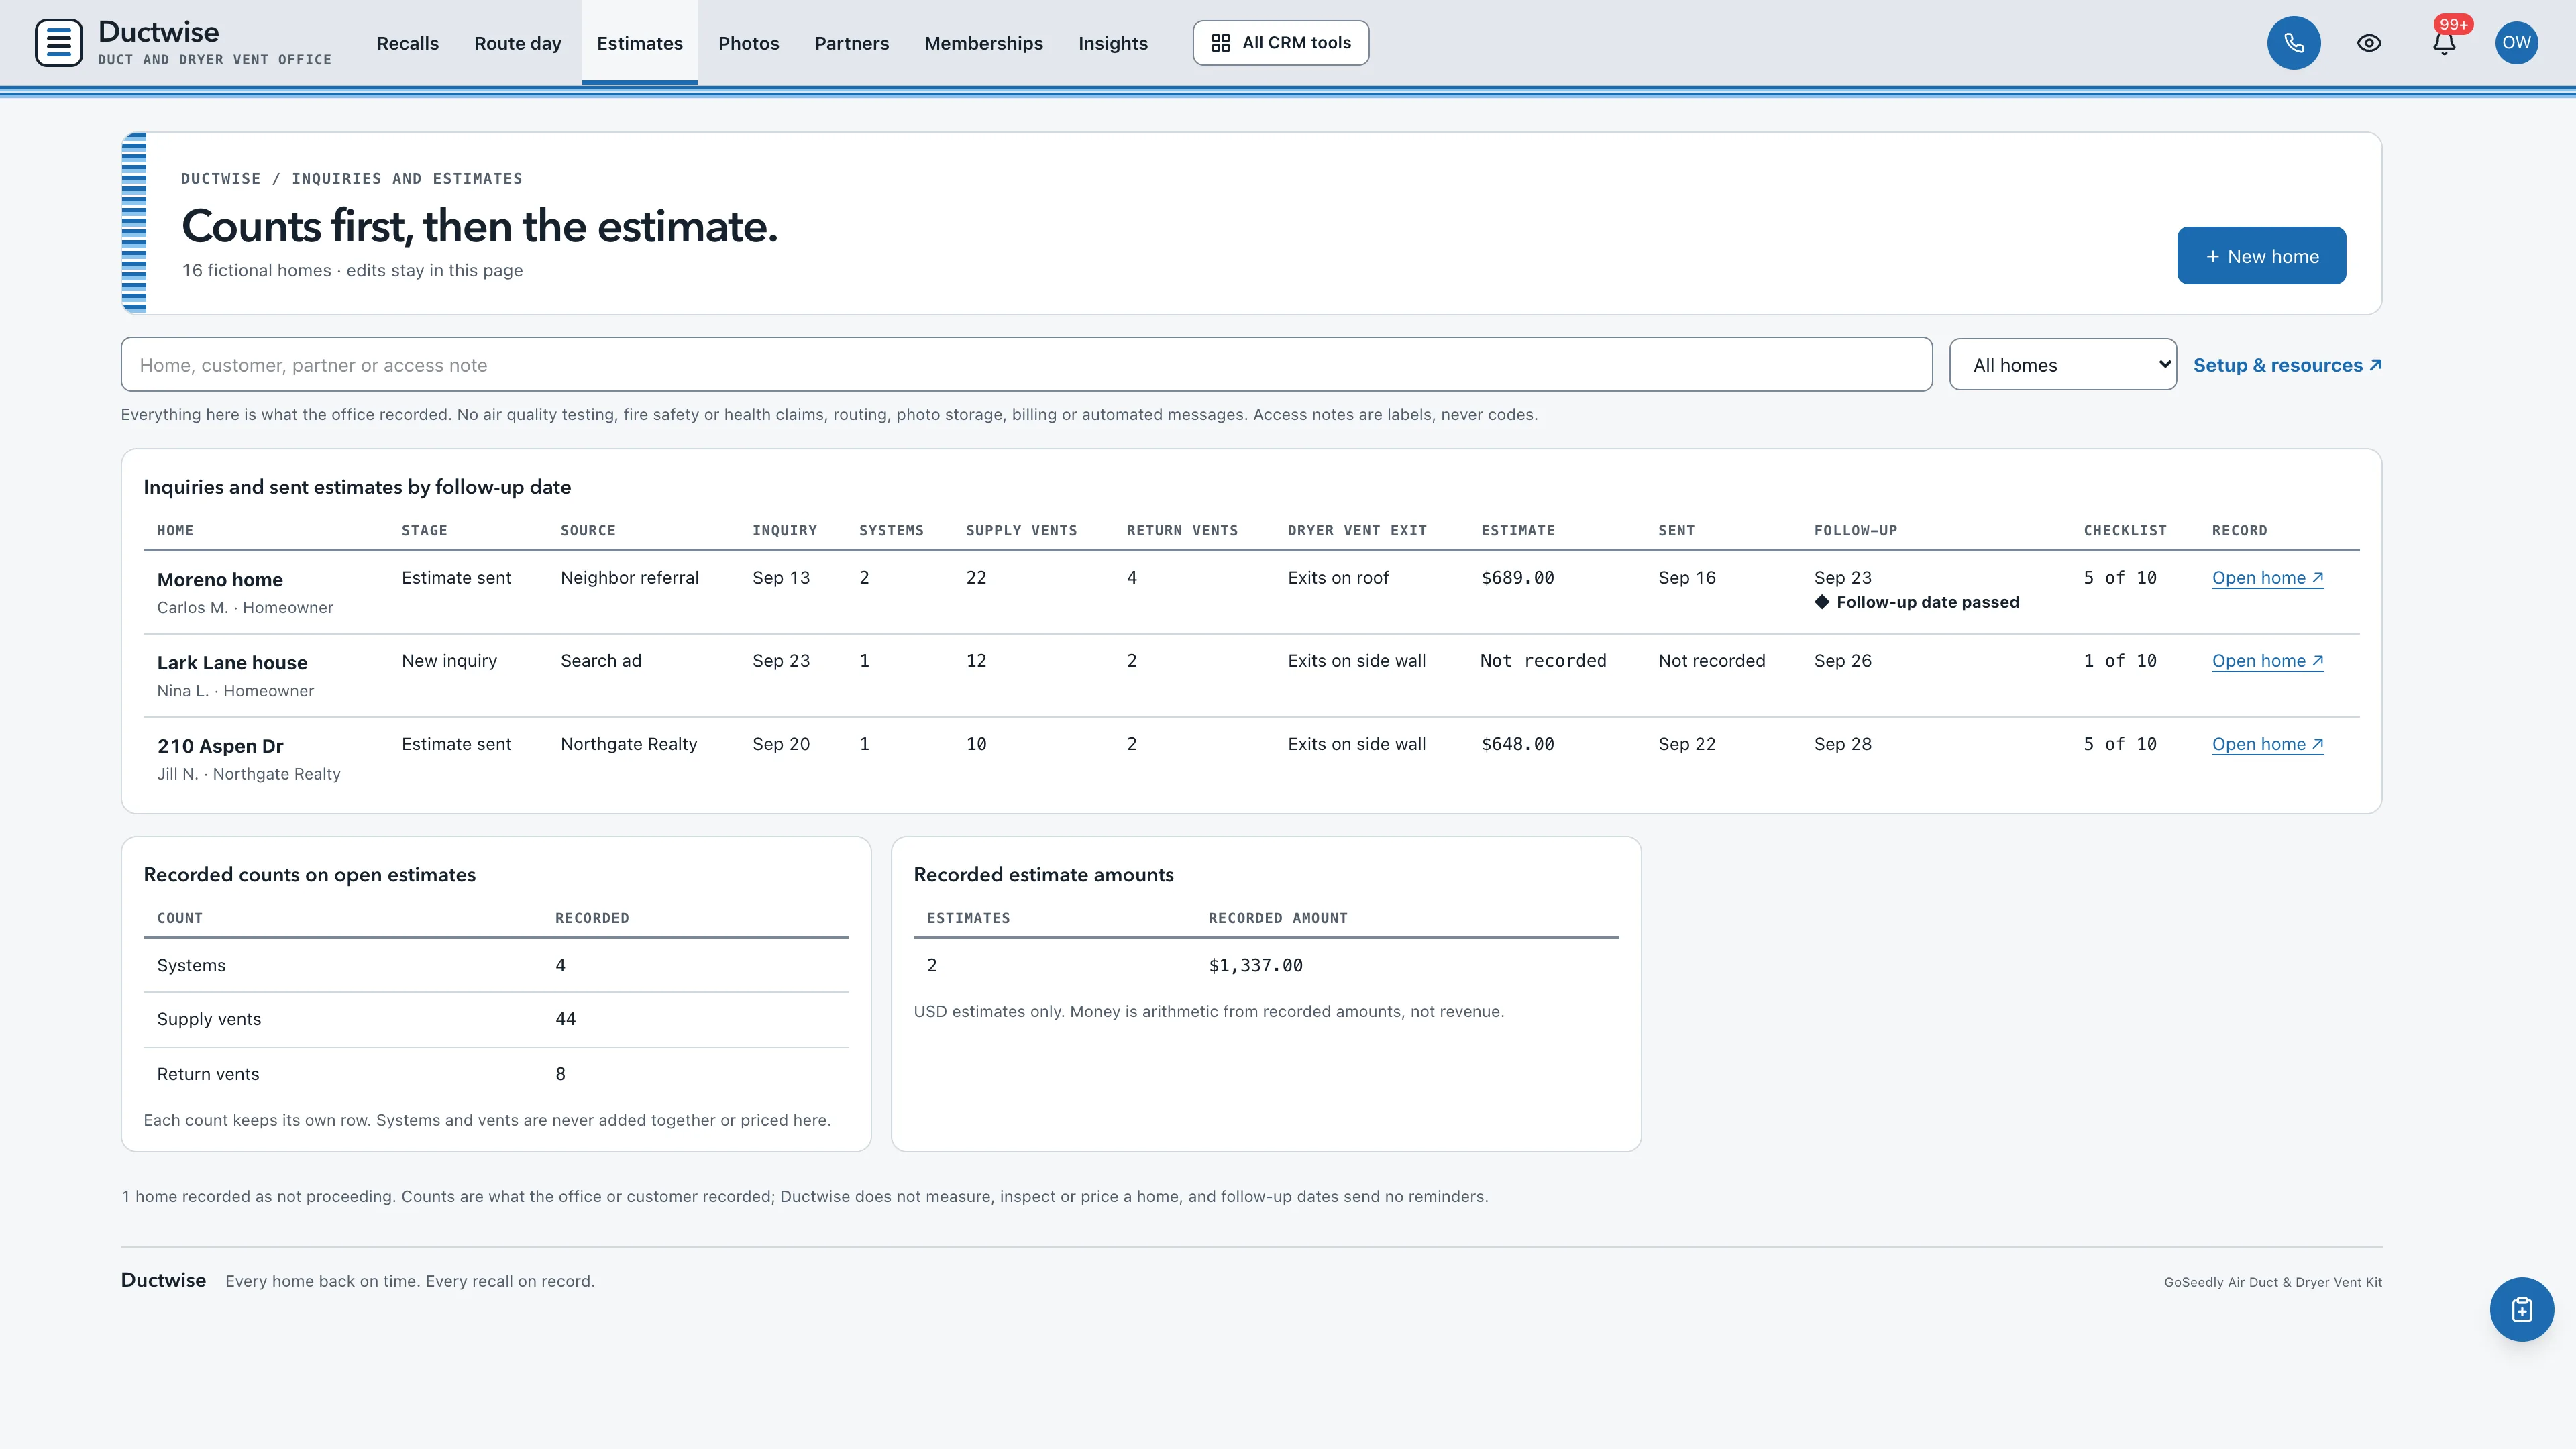Screen dimensions: 2576x1449
Task: Click the Checklist column header
Action: point(2125,530)
